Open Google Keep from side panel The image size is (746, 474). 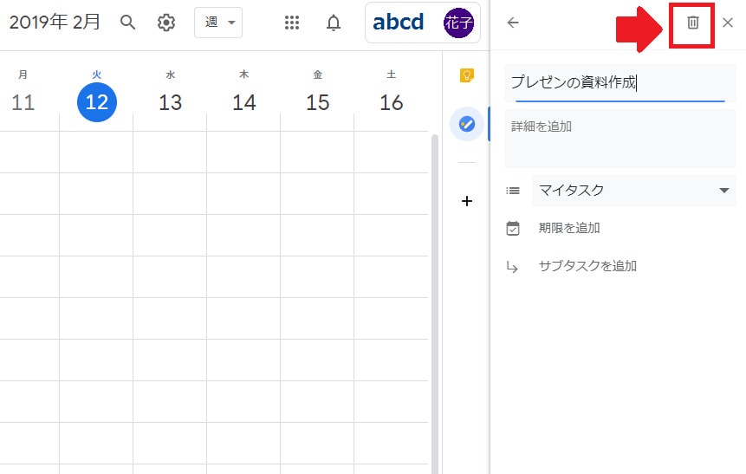[x=467, y=75]
